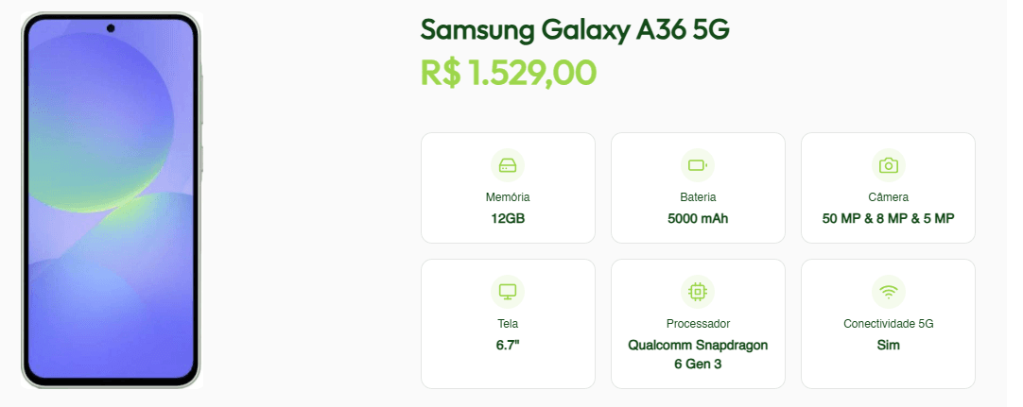Click the 5G wifi connectivity icon
The width and height of the screenshot is (1023, 407).
point(888,292)
